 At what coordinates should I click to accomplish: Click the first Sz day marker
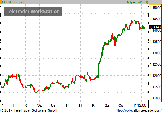pyautogui.click(x=39, y=105)
